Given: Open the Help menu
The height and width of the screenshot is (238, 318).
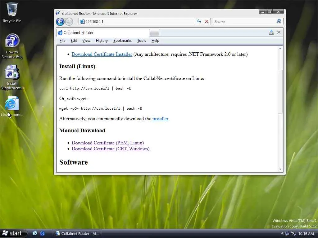Looking at the screenshot, I should pyautogui.click(x=155, y=41).
